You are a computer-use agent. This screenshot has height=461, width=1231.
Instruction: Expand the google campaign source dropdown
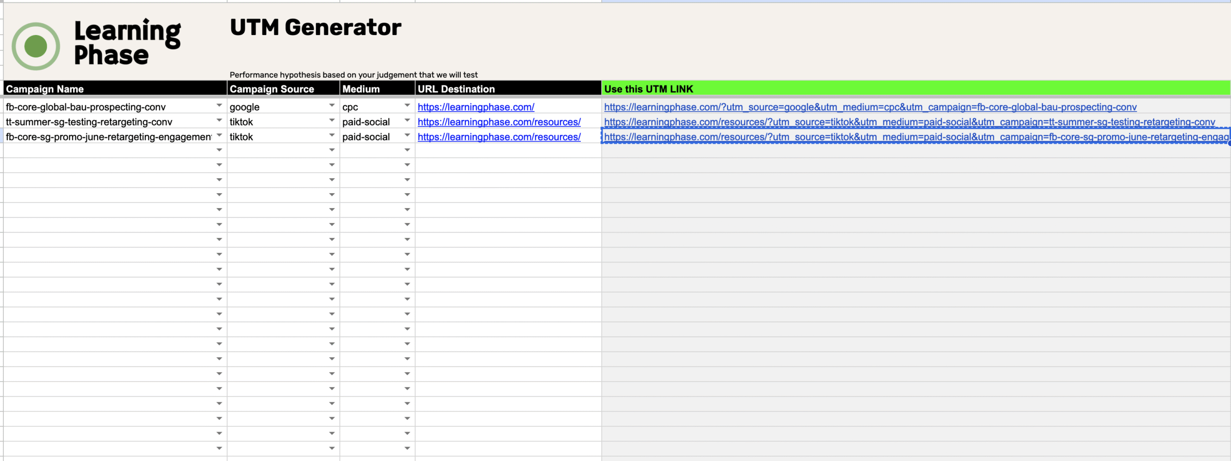[x=332, y=105]
